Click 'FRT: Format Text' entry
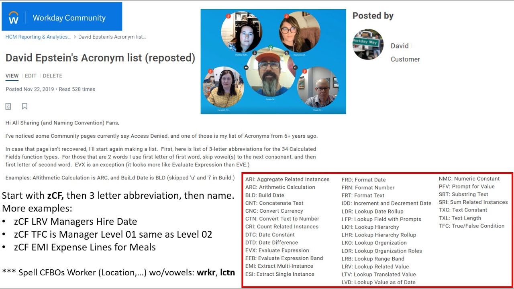 point(363,195)
